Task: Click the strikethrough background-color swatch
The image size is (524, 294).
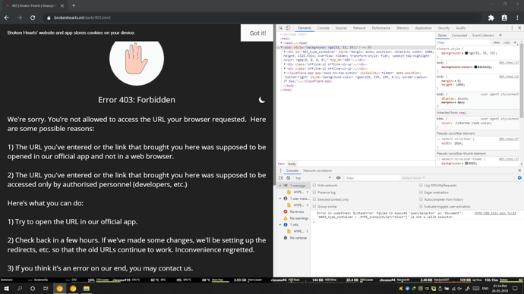Action: click(x=475, y=67)
